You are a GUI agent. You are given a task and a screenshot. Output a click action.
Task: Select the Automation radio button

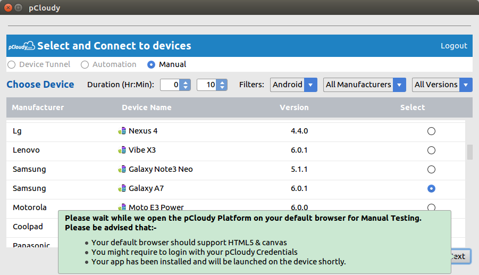pyautogui.click(x=85, y=65)
